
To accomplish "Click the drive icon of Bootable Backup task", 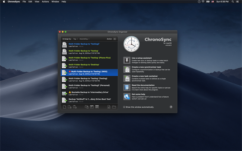I will point(64,93).
